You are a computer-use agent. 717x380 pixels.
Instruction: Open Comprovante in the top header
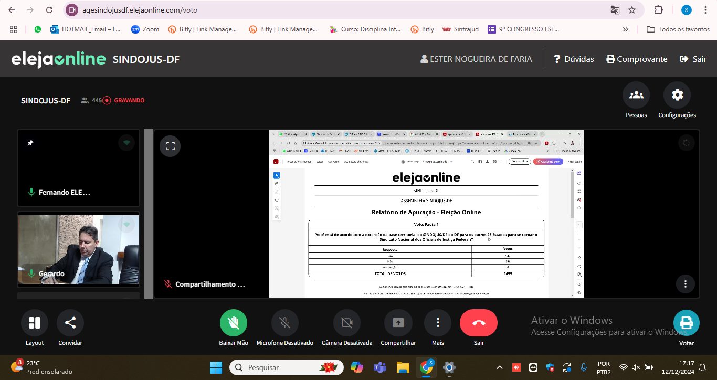(x=637, y=59)
